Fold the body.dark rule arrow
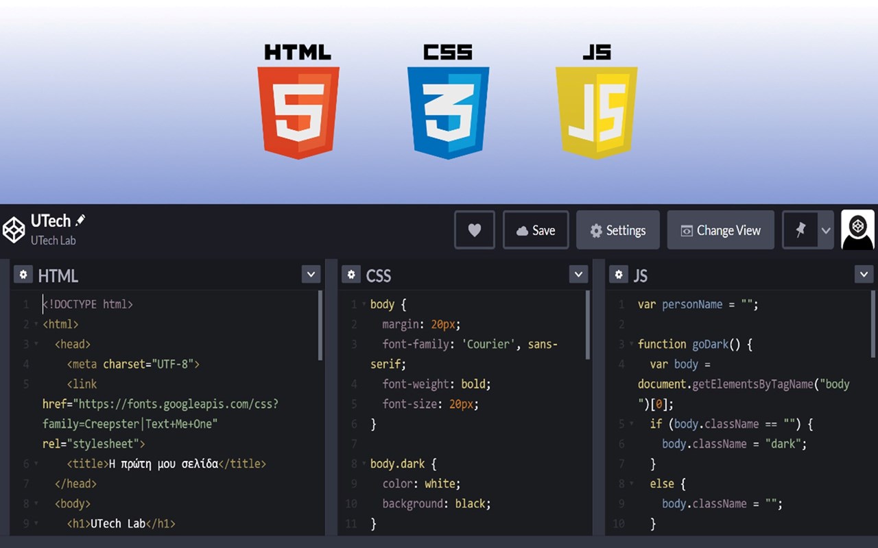This screenshot has width=878, height=548. tap(364, 464)
